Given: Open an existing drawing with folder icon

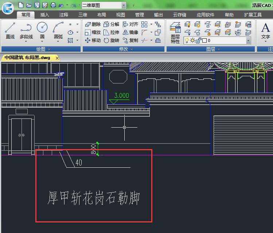Looking at the screenshot, I should (x=29, y=5).
